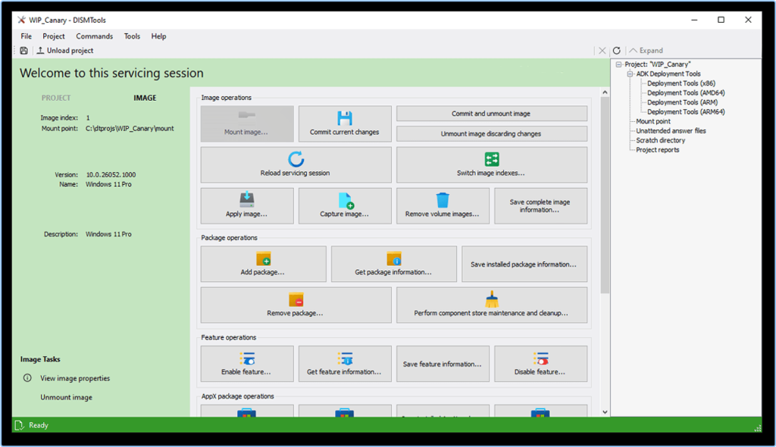Image resolution: width=776 pixels, height=447 pixels.
Task: Select Mount point in project tree
Action: (652, 121)
